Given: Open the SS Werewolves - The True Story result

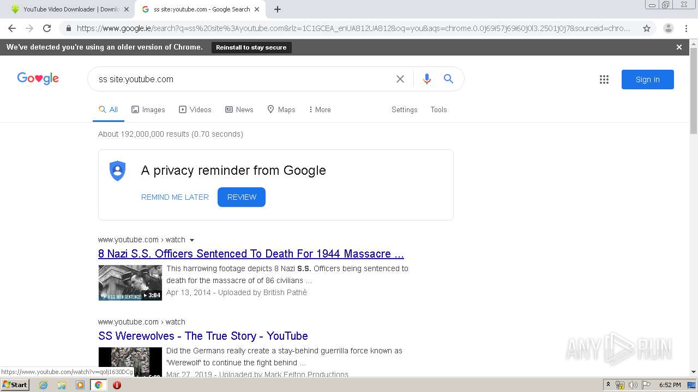Looking at the screenshot, I should [203, 336].
